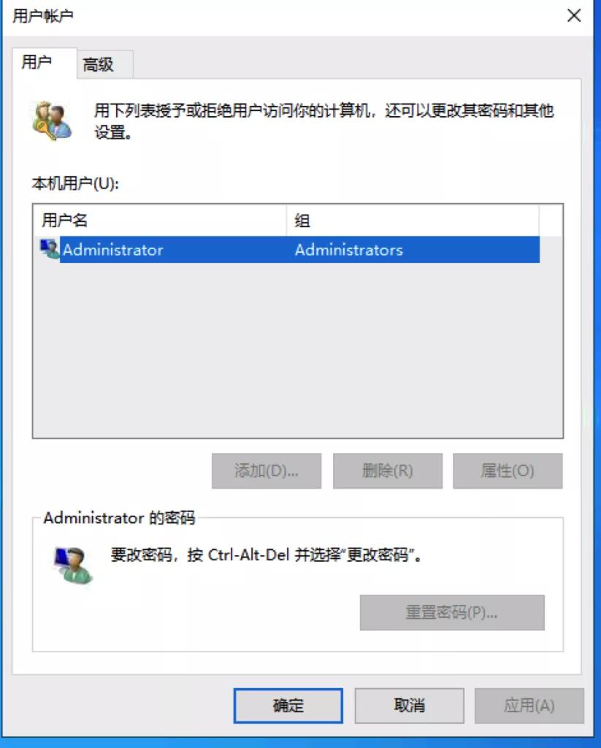601x748 pixels.
Task: Select the Administrator row in user list
Action: coord(289,250)
